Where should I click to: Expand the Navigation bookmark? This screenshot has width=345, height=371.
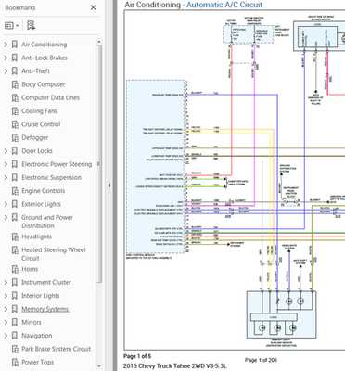tap(6, 336)
